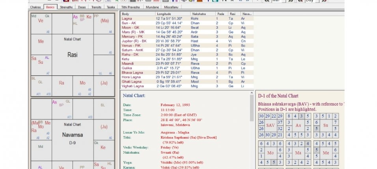Open the Miscellany tab
The width and height of the screenshot is (377, 169).
coord(171,7)
